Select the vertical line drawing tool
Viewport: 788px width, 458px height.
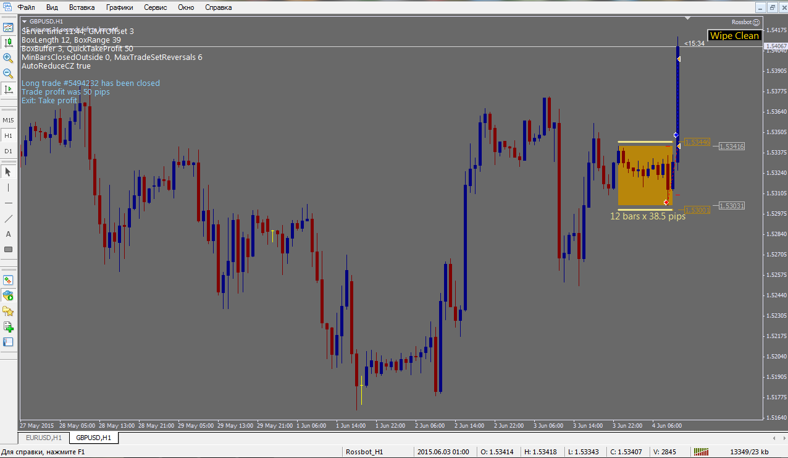[x=8, y=187]
